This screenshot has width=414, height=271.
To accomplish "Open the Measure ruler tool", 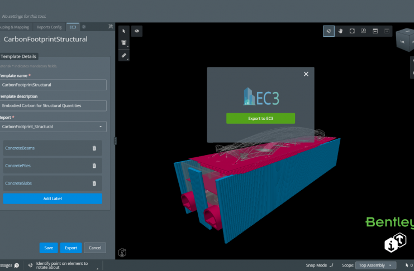I will pos(124,55).
